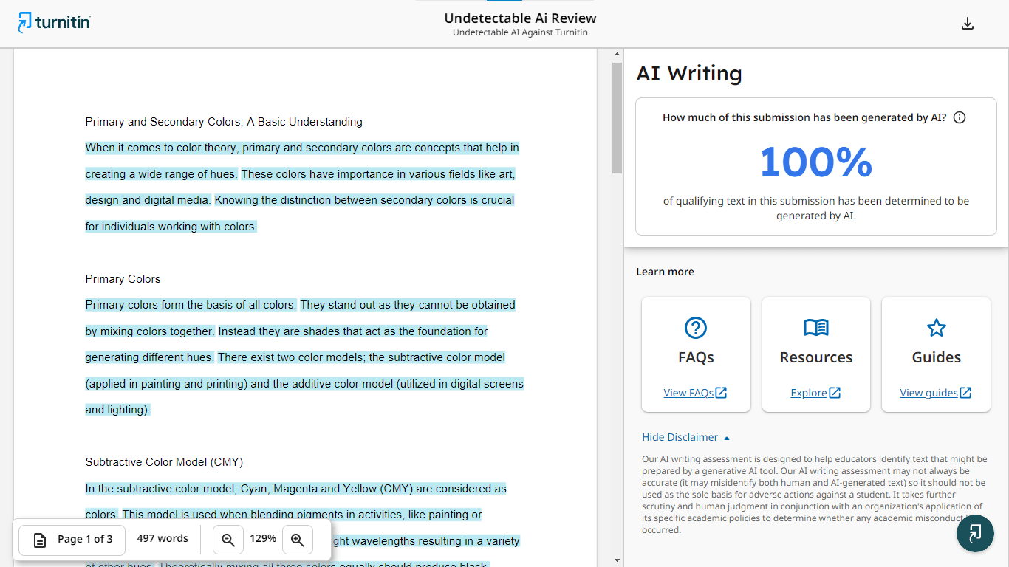
Task: Zoom out with the magnifier minus icon
Action: [x=228, y=540]
